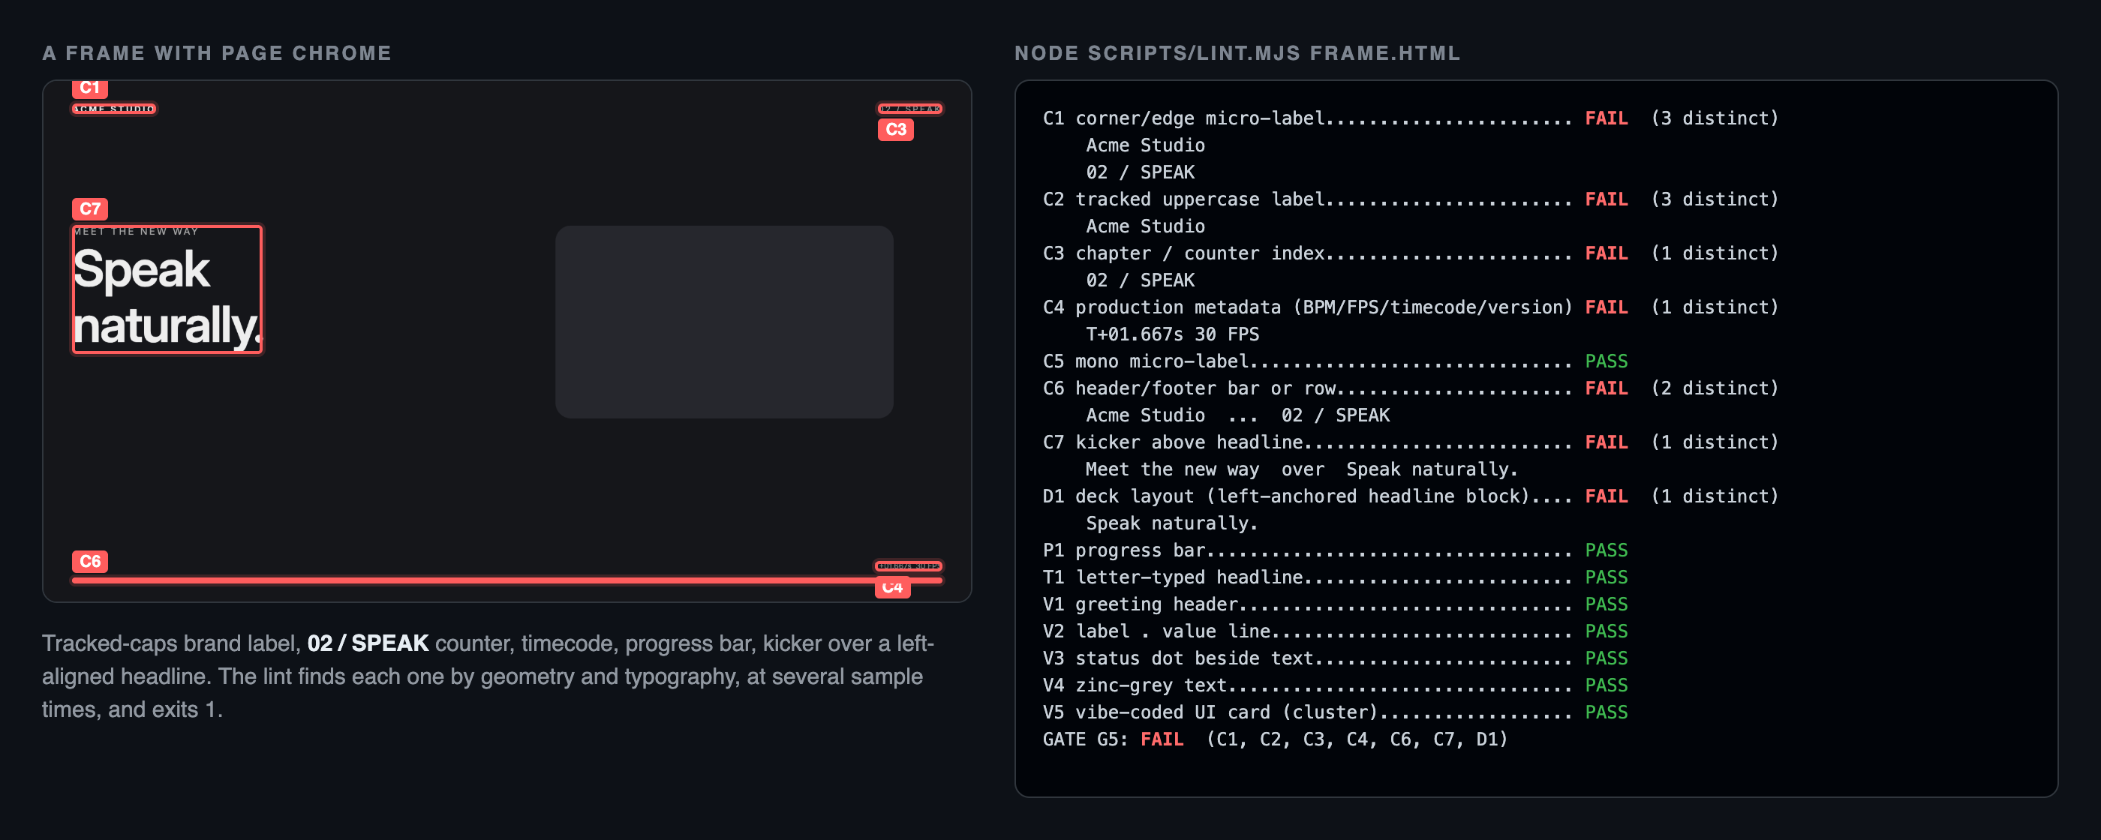Click the ACME STUDIO label in the frame
Viewport: 2101px width, 840px height.
coord(113,109)
